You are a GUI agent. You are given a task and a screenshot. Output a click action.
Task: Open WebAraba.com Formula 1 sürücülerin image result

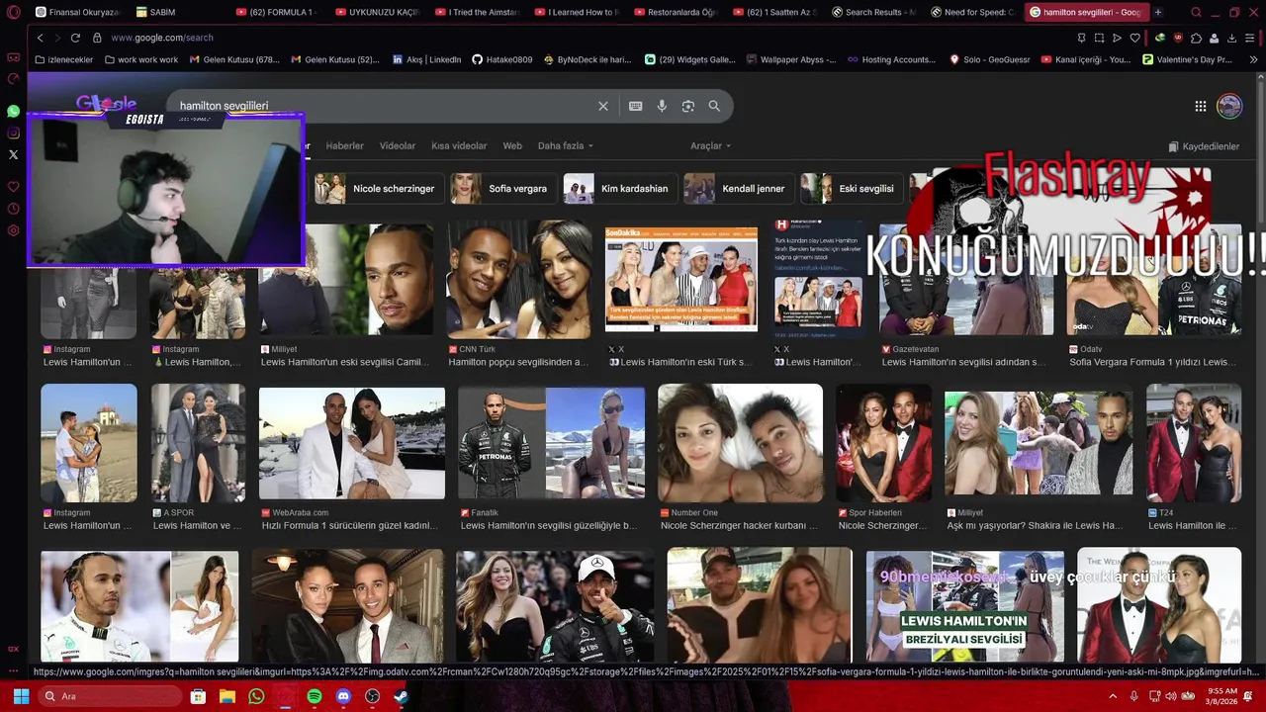tap(352, 443)
